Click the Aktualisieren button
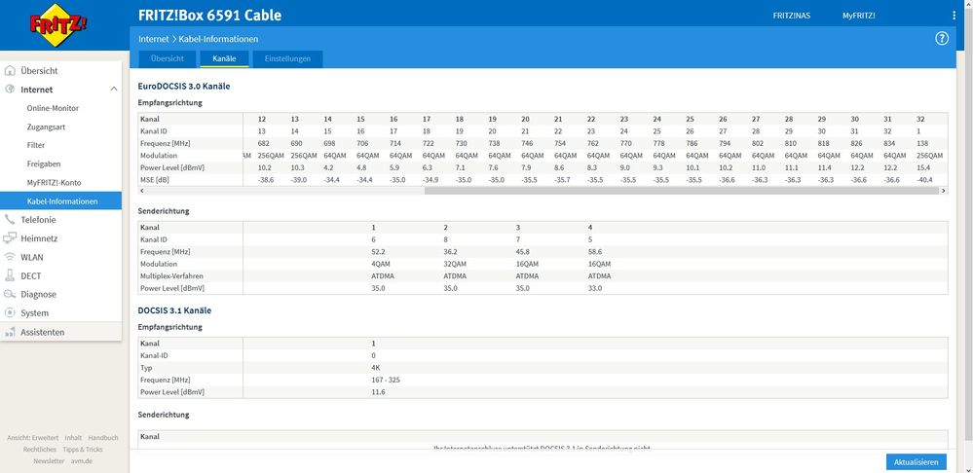This screenshot has width=973, height=473. coord(917,462)
